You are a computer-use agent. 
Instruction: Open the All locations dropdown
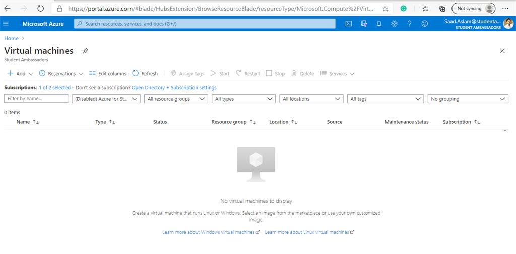(x=311, y=99)
